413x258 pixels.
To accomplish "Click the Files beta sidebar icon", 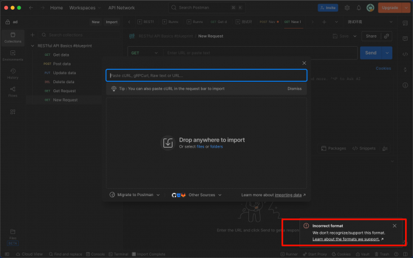I will tap(13, 237).
